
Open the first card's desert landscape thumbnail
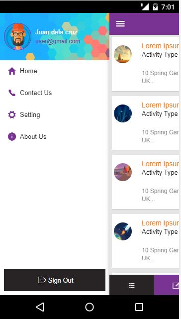click(x=123, y=54)
